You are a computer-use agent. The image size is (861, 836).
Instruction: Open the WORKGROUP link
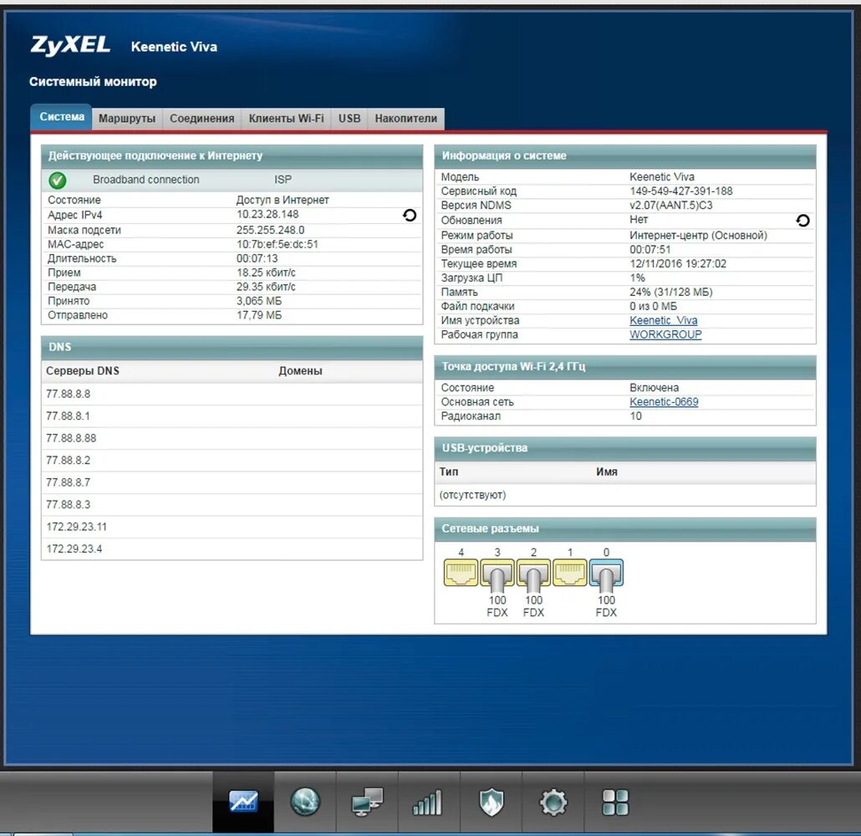click(x=665, y=334)
